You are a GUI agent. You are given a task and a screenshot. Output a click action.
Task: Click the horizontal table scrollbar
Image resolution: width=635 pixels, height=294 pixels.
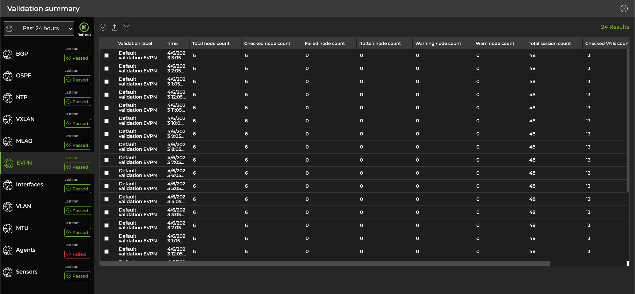(x=325, y=263)
